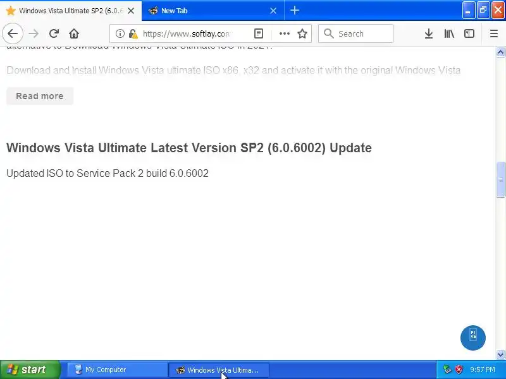506x379 pixels.
Task: Show site information icon in address bar
Action: [120, 33]
